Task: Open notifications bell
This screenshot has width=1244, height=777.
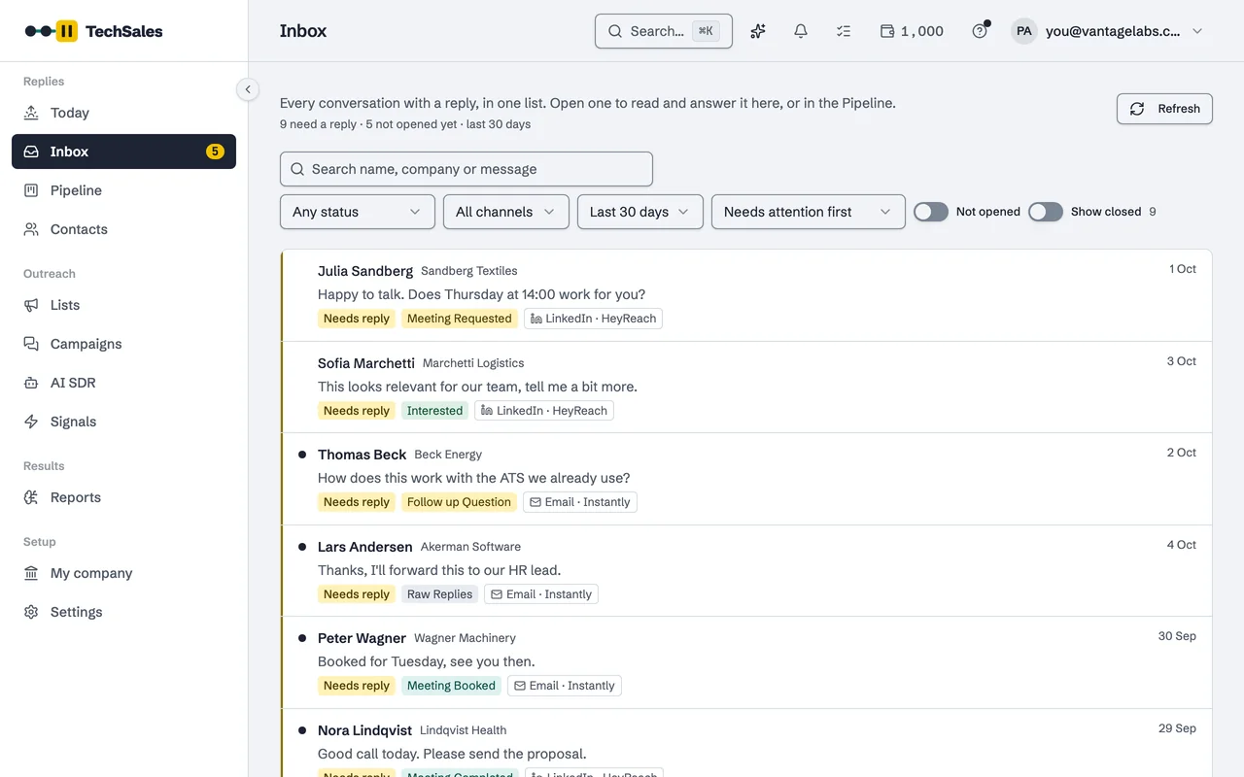Action: 801,31
